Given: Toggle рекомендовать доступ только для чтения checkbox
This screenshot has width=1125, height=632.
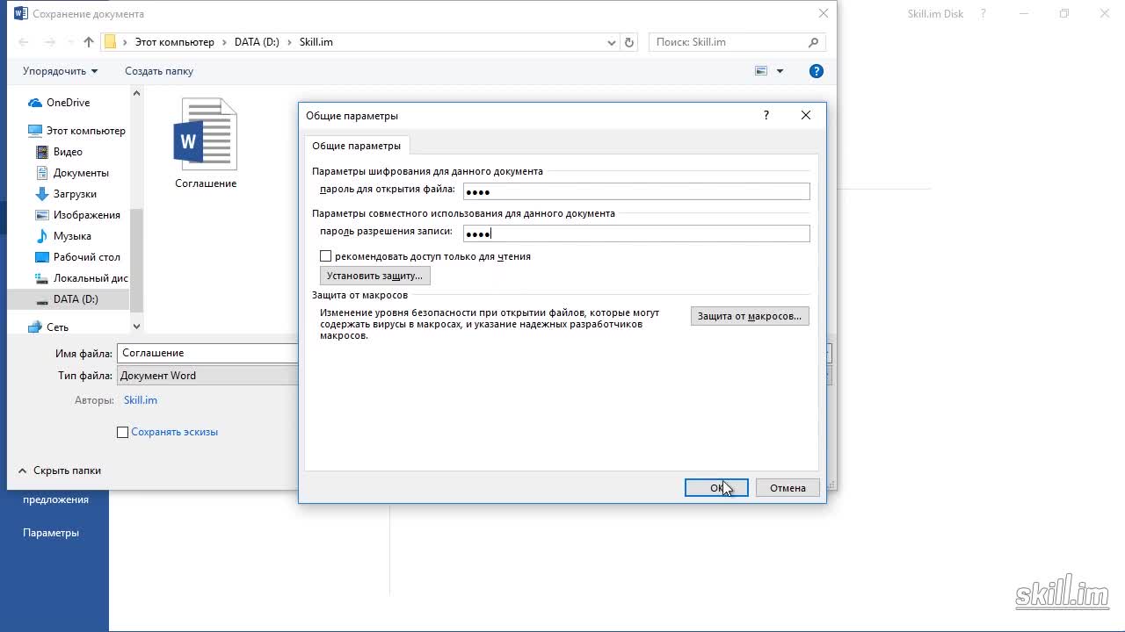Looking at the screenshot, I should coord(326,256).
